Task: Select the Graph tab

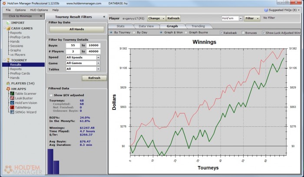Action: [x=172, y=26]
